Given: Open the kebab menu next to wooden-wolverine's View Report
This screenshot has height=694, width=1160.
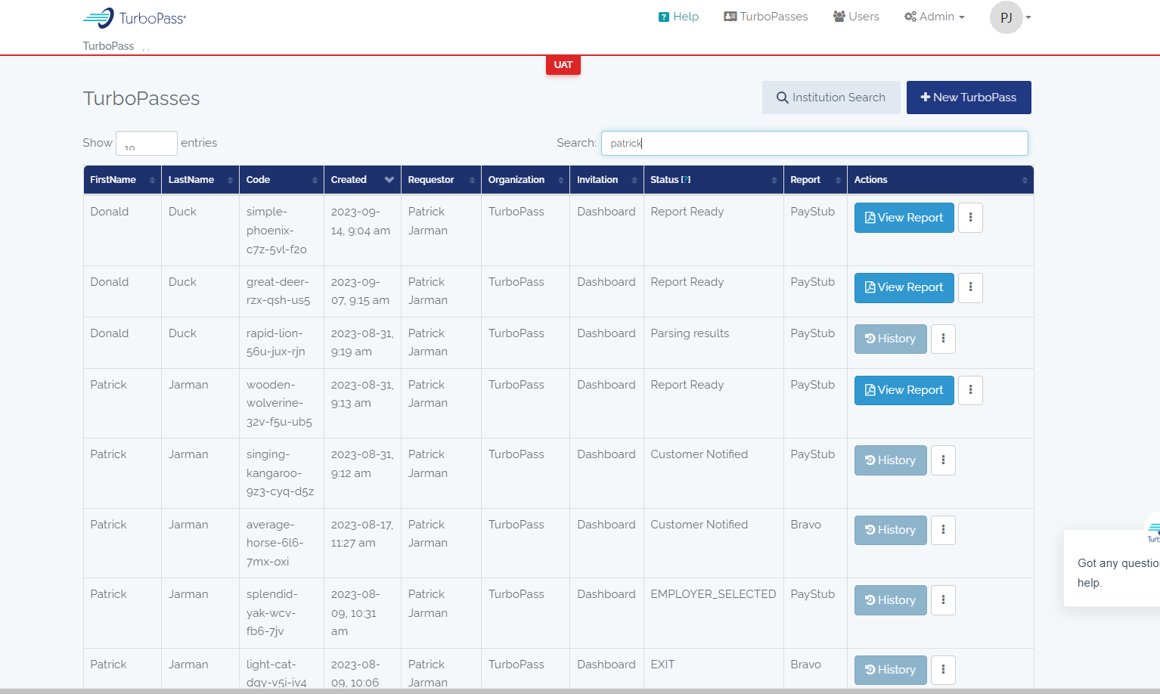Looking at the screenshot, I should click(x=970, y=390).
